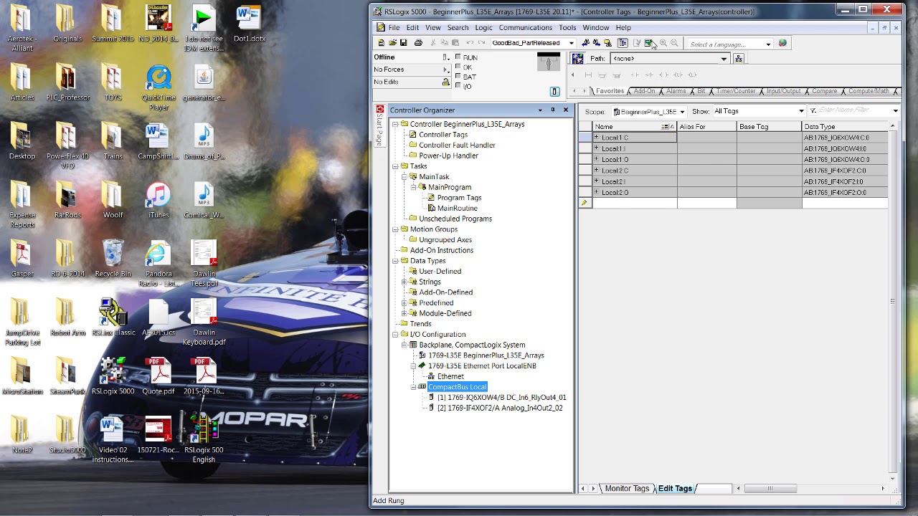Open the No Forces dropdown arrow

pos(445,70)
